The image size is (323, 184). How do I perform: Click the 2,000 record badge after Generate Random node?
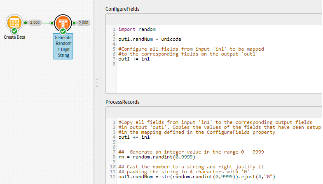(84, 23)
